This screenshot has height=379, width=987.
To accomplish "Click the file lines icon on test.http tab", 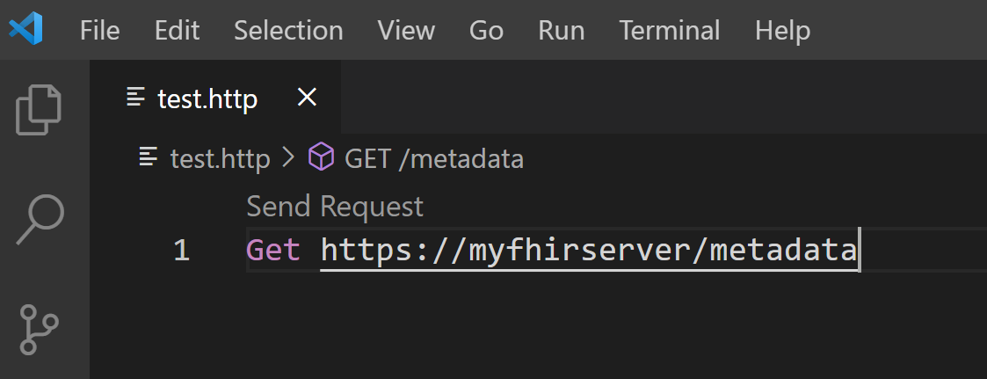I will click(x=136, y=97).
